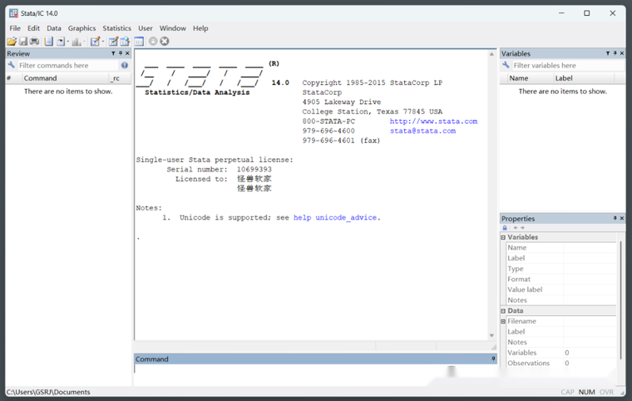Click the filter funnel icon in Review header

point(113,53)
